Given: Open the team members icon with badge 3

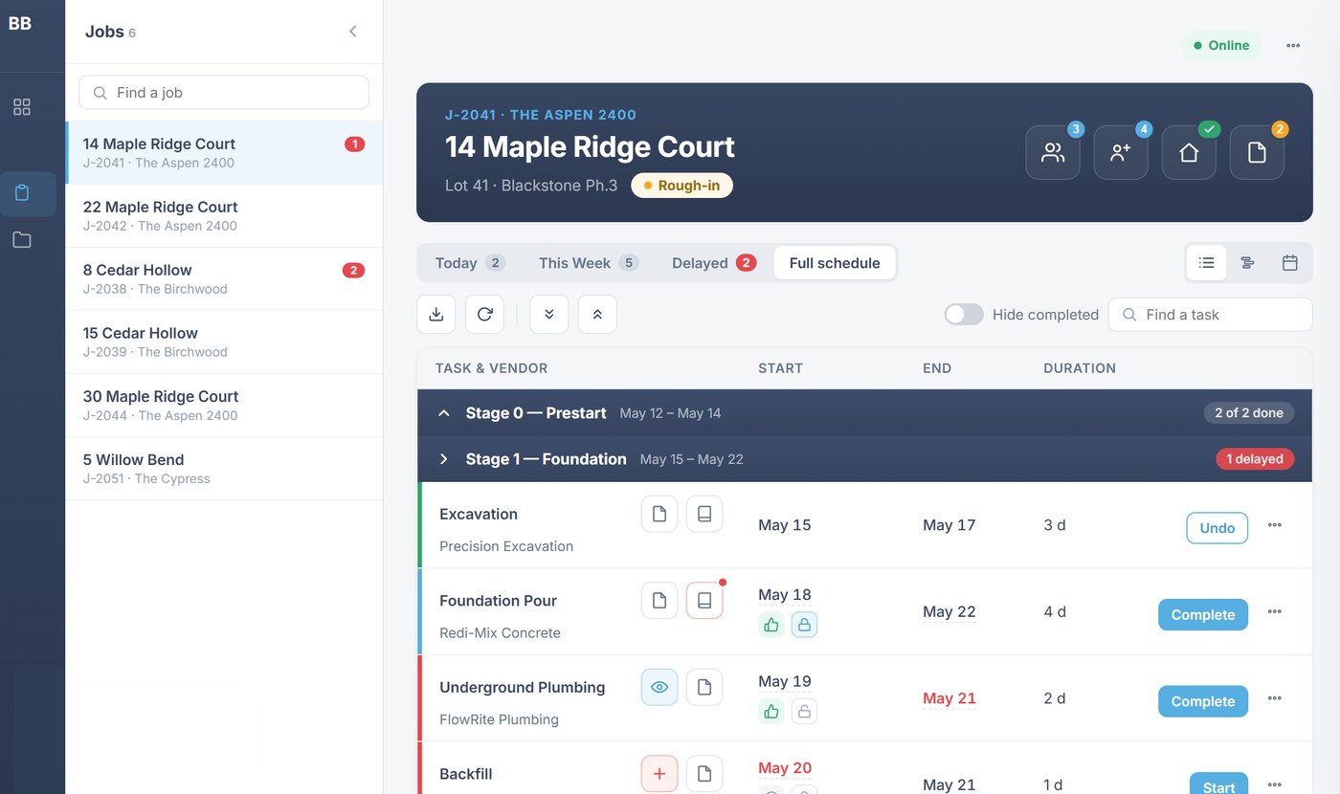Looking at the screenshot, I should coord(1053,153).
